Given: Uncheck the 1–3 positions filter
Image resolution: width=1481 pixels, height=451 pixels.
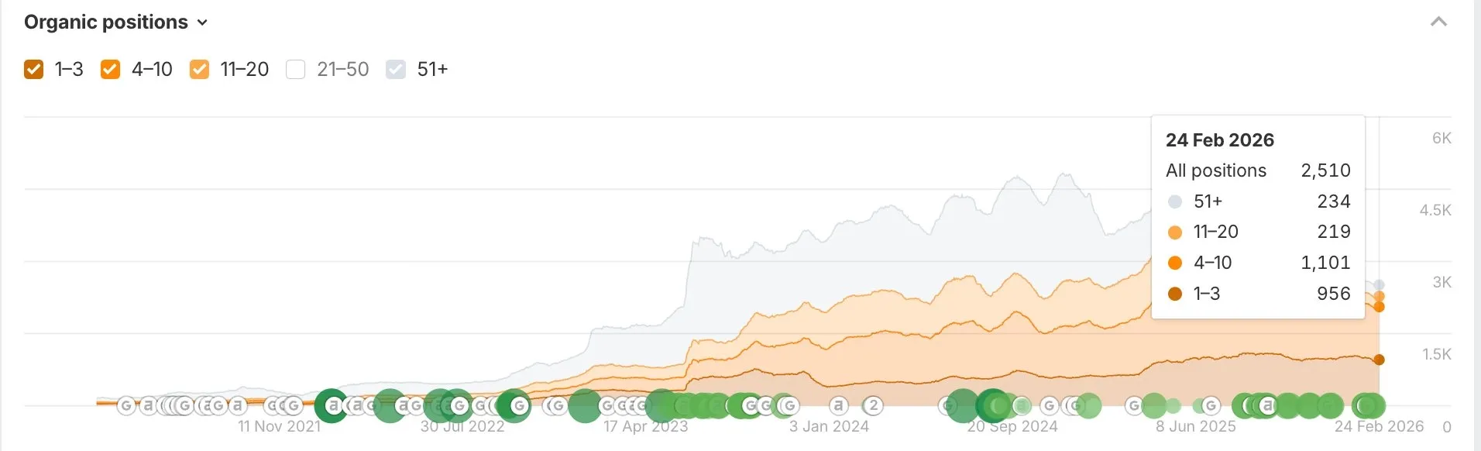Looking at the screenshot, I should tap(33, 69).
